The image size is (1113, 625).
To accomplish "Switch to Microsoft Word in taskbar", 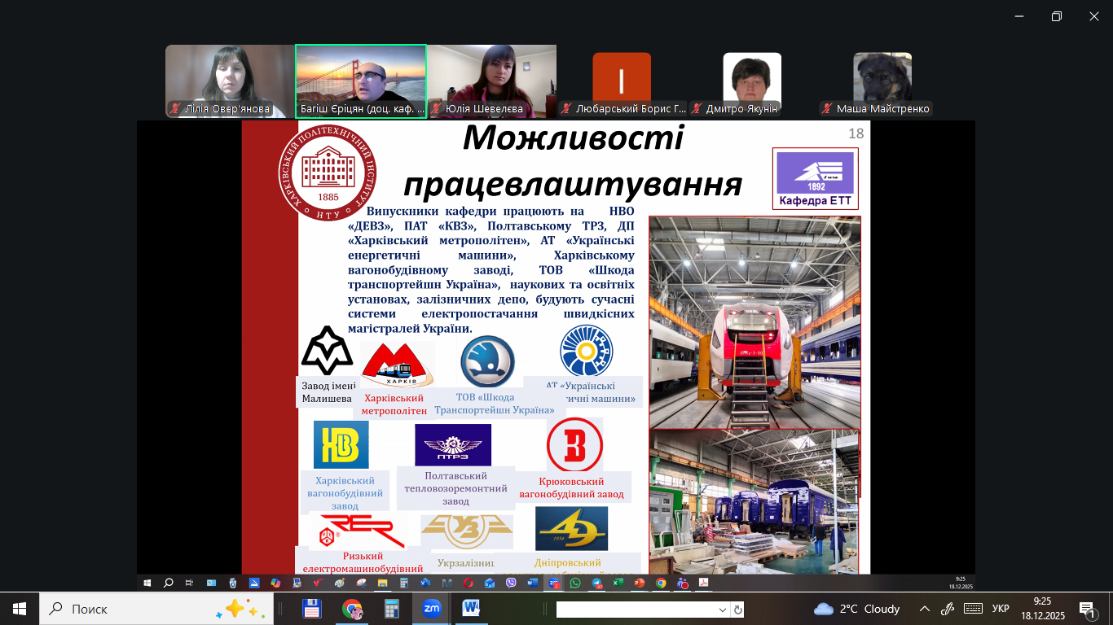I will pyautogui.click(x=471, y=609).
